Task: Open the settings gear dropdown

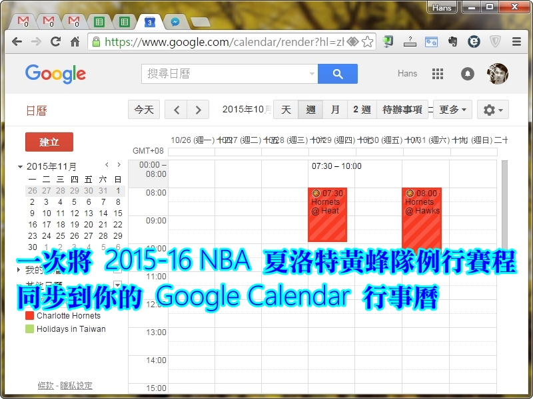Action: [493, 110]
